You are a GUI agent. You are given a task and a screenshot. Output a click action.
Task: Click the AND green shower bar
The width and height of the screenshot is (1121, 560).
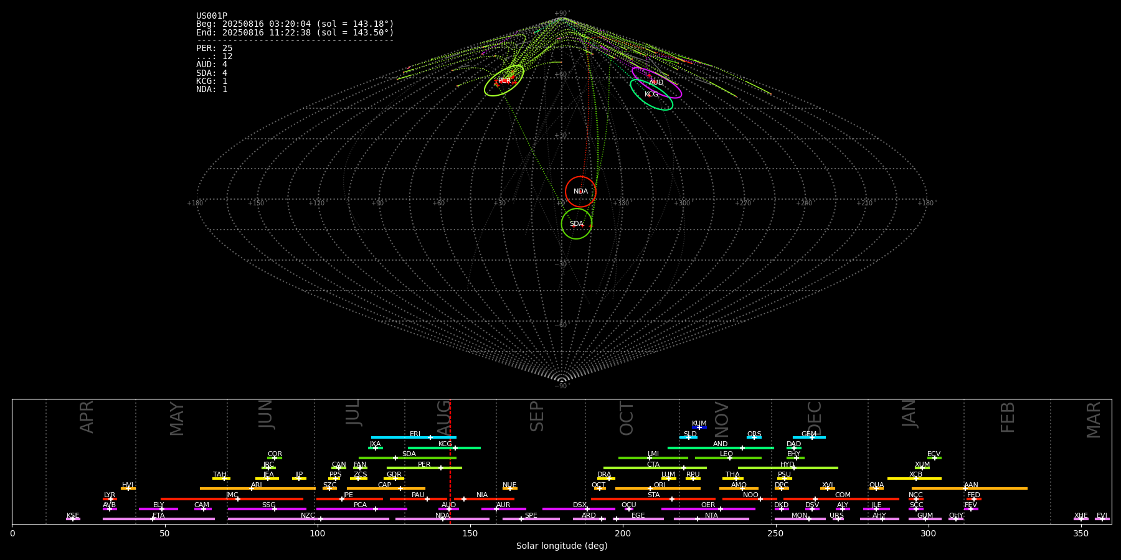coord(721,448)
